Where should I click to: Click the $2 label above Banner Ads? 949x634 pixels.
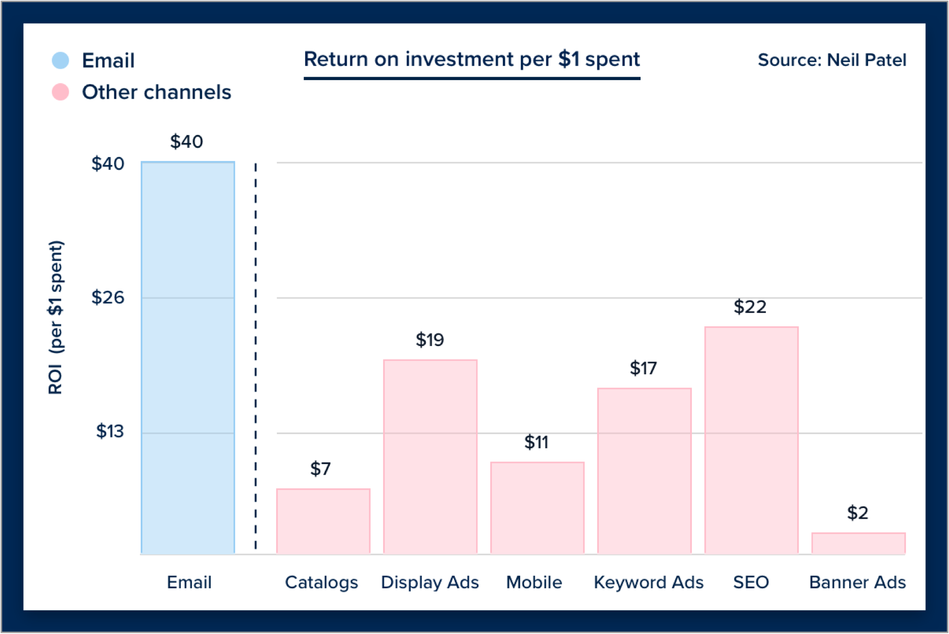point(857,513)
